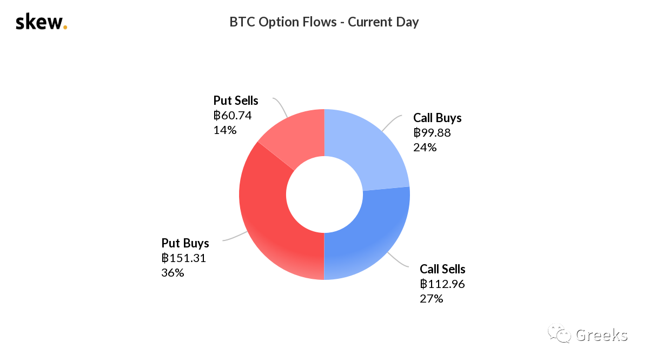Click the ฿151.31 value text
The image size is (649, 362).
184,258
